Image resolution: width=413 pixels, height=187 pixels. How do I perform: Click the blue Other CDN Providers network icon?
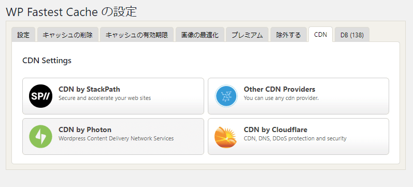[226, 96]
